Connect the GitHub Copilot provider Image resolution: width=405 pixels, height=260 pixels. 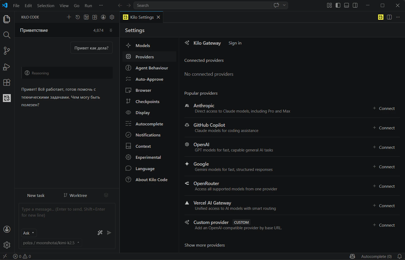tap(384, 128)
